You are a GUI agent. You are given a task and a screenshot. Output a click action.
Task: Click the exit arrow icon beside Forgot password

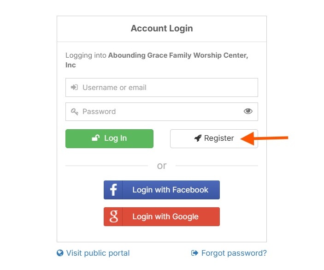(x=194, y=253)
